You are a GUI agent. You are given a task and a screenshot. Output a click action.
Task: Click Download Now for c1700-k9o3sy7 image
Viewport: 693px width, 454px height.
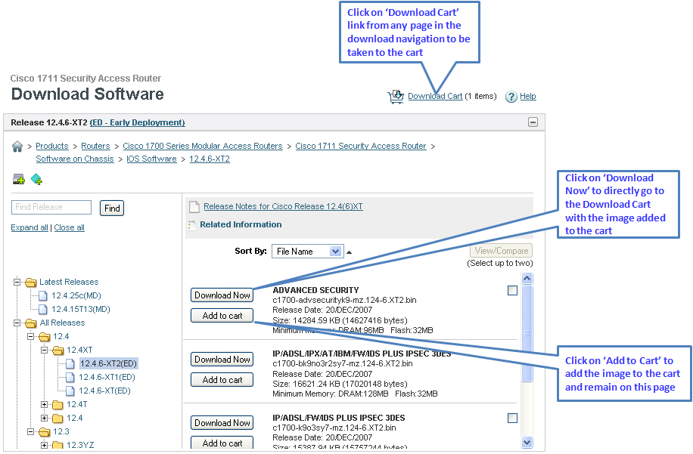click(x=222, y=423)
